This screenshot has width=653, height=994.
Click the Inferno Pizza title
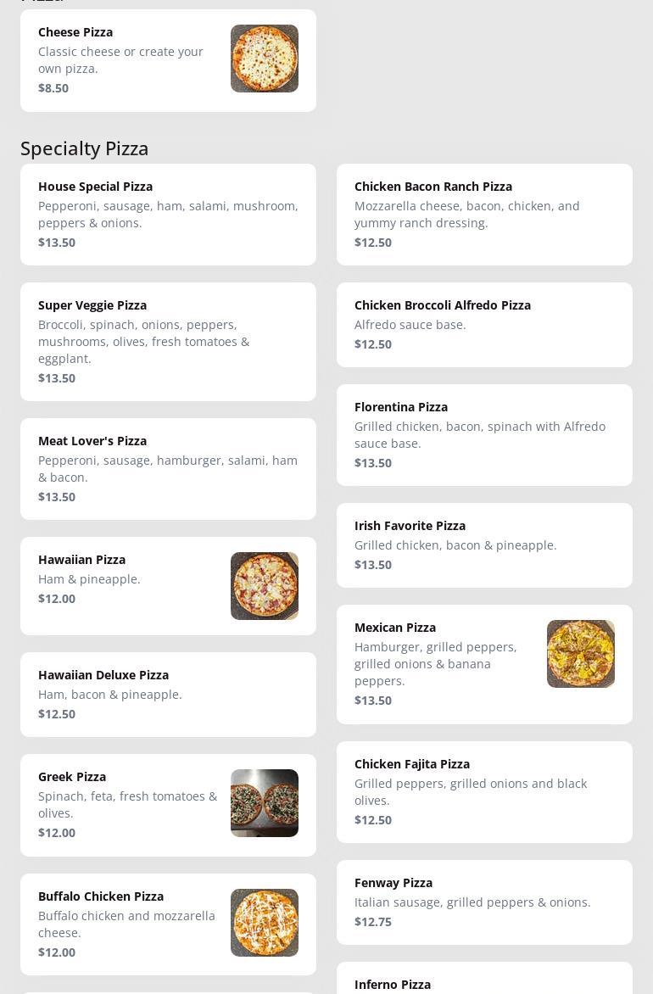pos(393,985)
